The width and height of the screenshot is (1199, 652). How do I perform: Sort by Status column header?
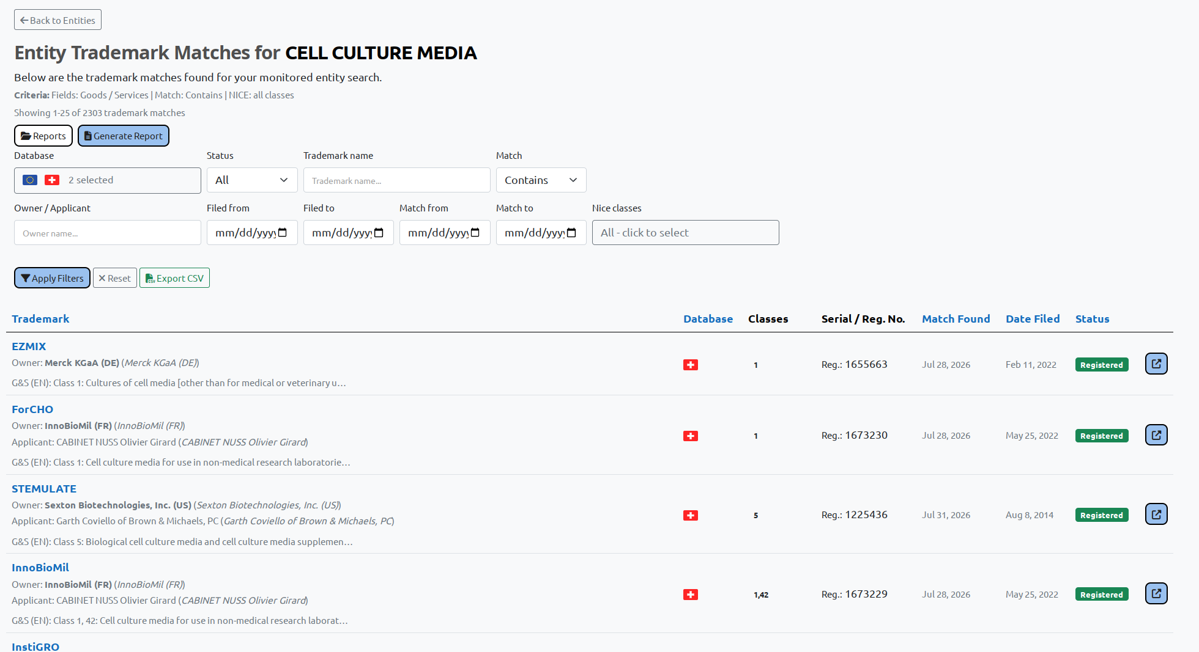coord(1092,318)
